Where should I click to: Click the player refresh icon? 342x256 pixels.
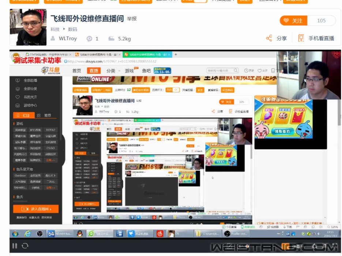(x=25, y=246)
